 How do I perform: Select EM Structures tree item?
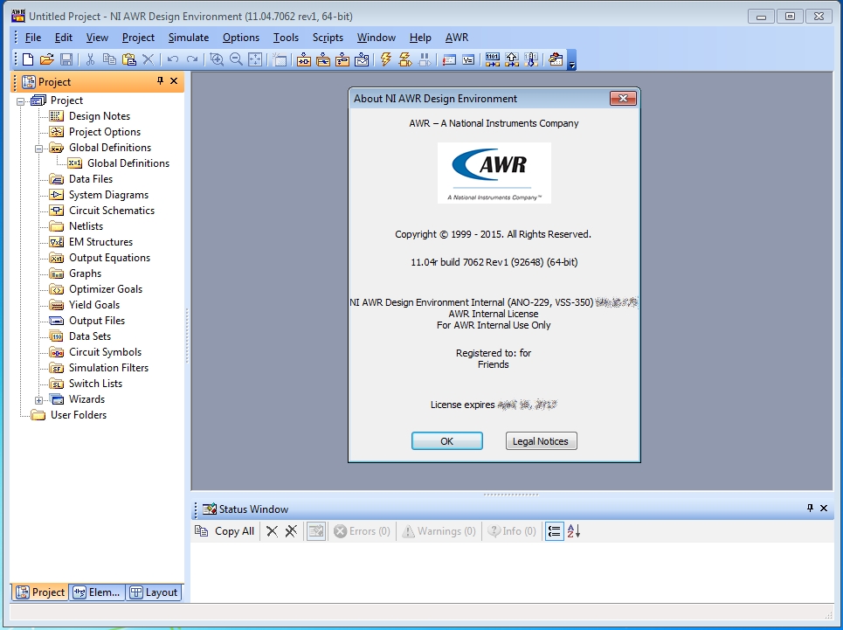point(100,242)
